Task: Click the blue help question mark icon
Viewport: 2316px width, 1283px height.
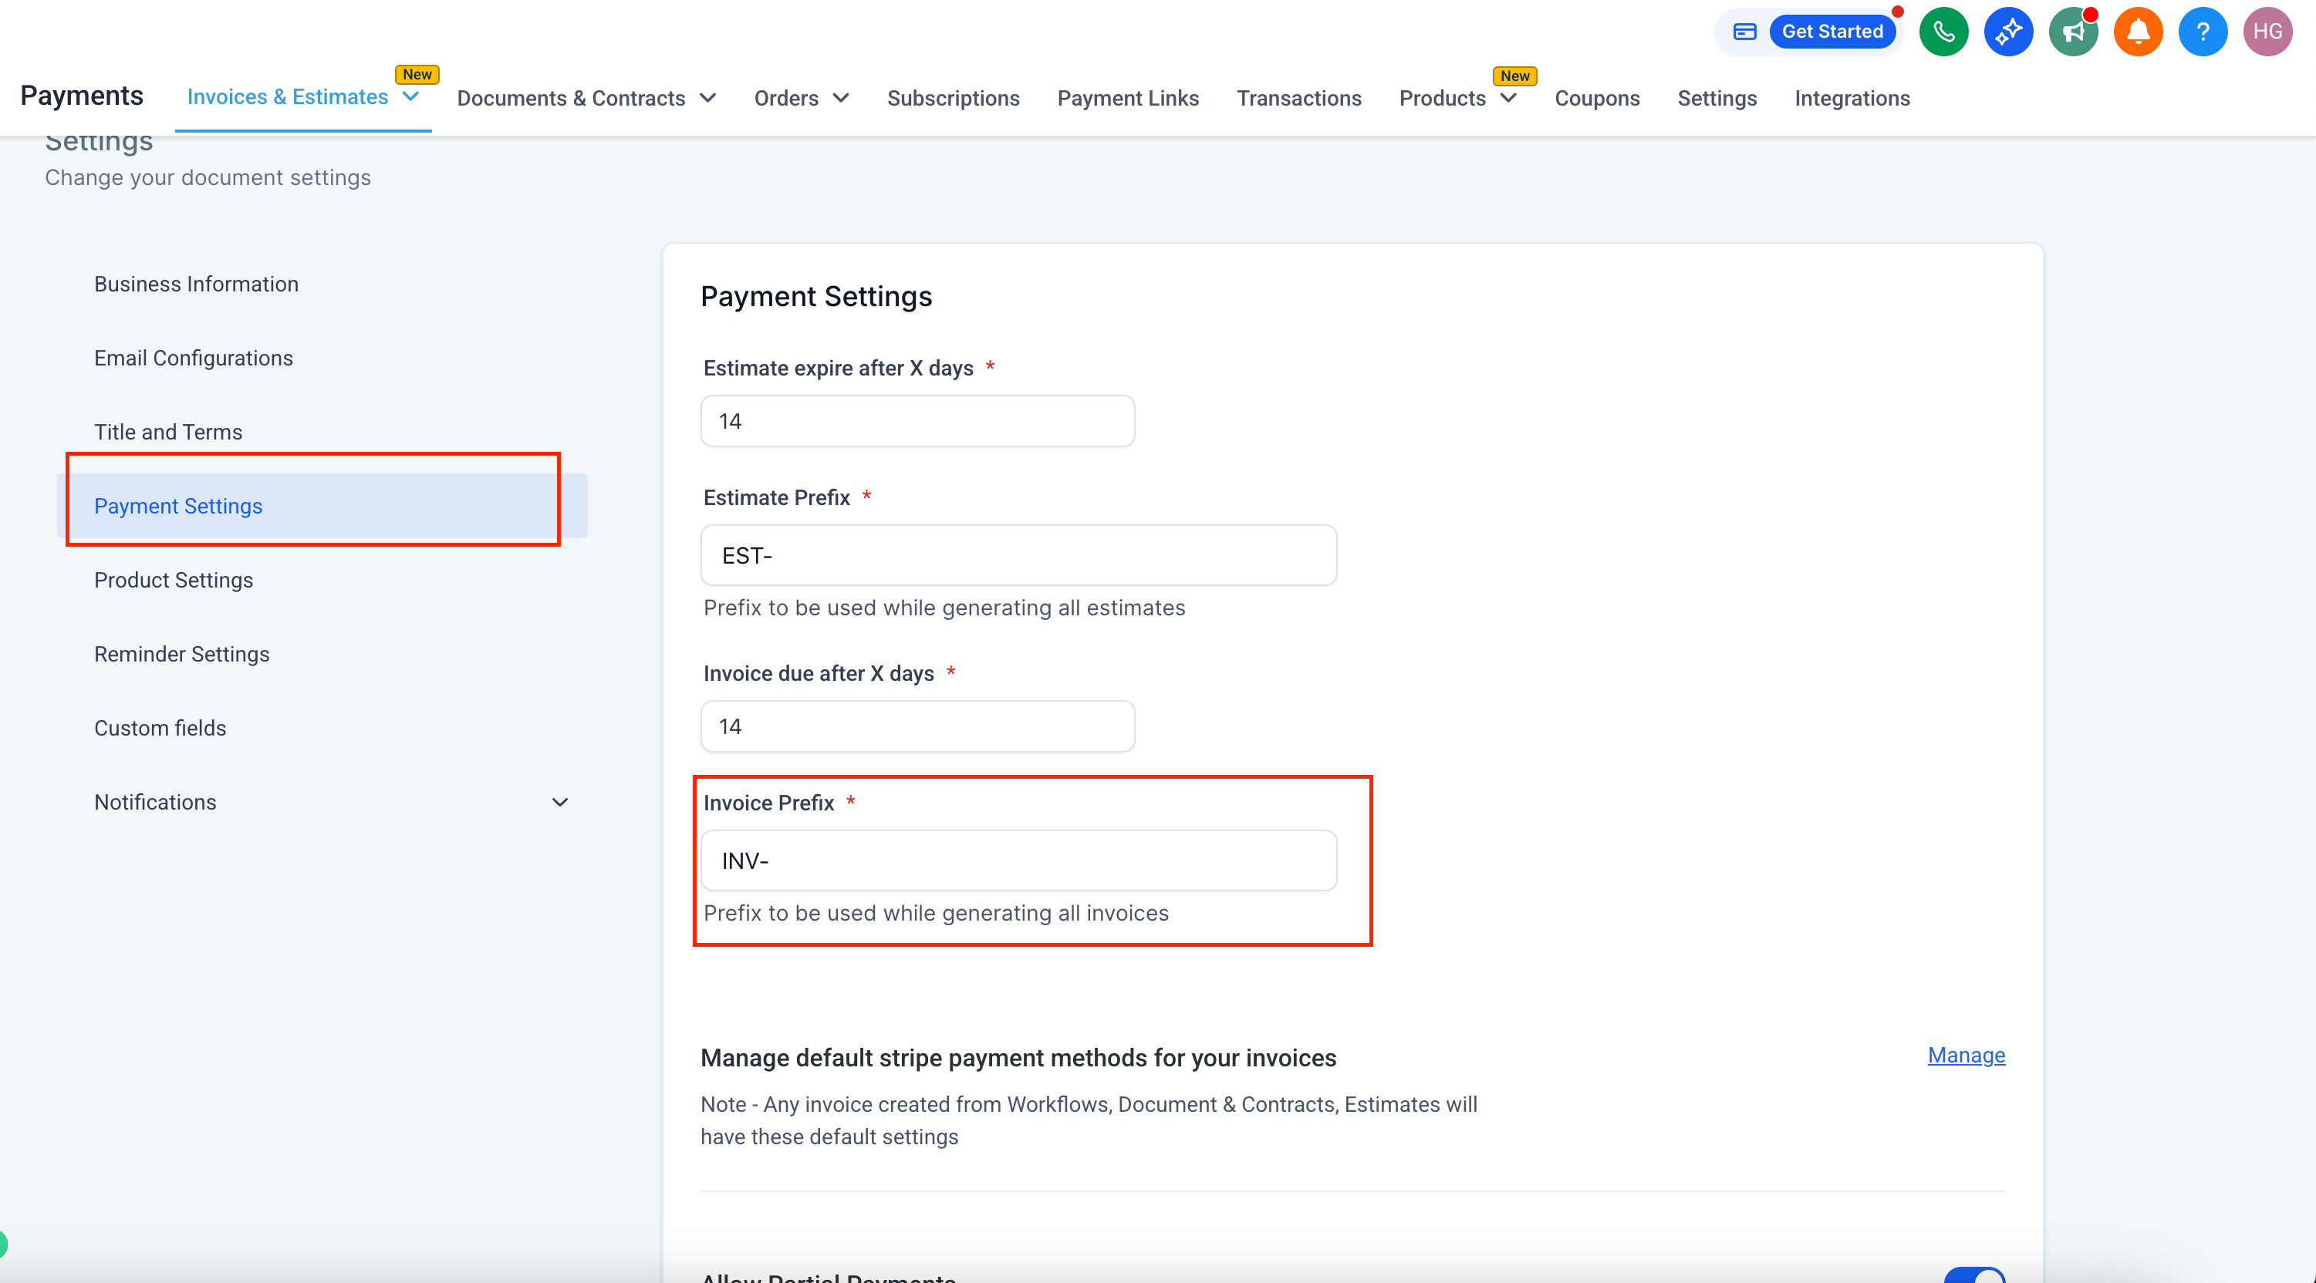Action: 2202,32
